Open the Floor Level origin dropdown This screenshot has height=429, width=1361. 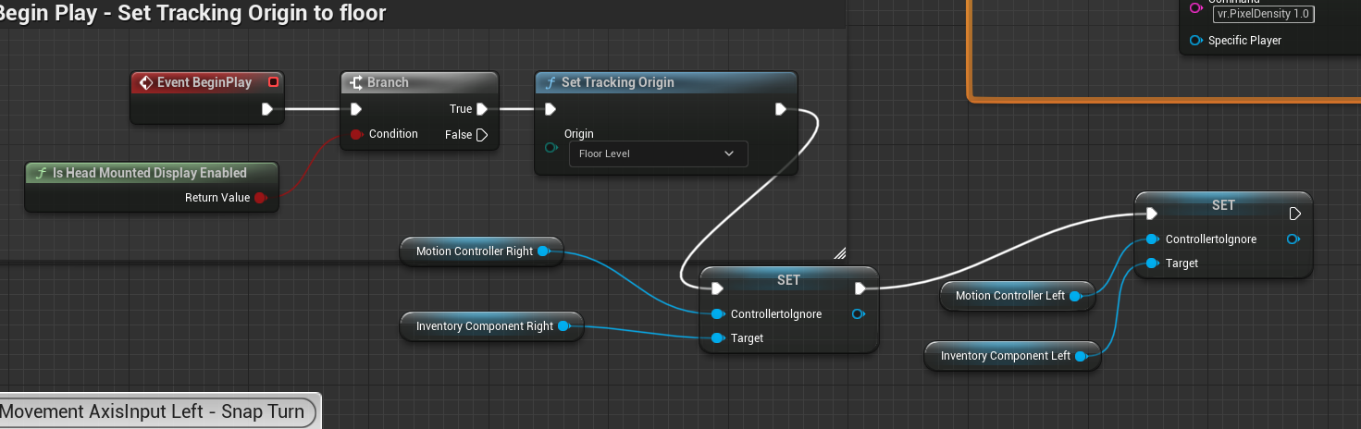click(x=658, y=153)
